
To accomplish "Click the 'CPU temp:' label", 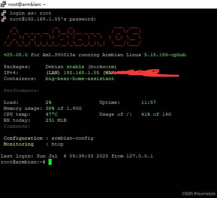I will (17, 114).
